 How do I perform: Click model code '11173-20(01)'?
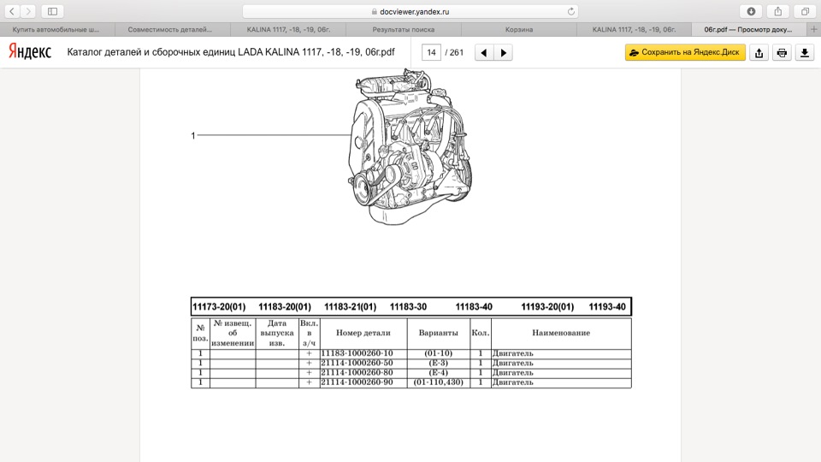[219, 307]
